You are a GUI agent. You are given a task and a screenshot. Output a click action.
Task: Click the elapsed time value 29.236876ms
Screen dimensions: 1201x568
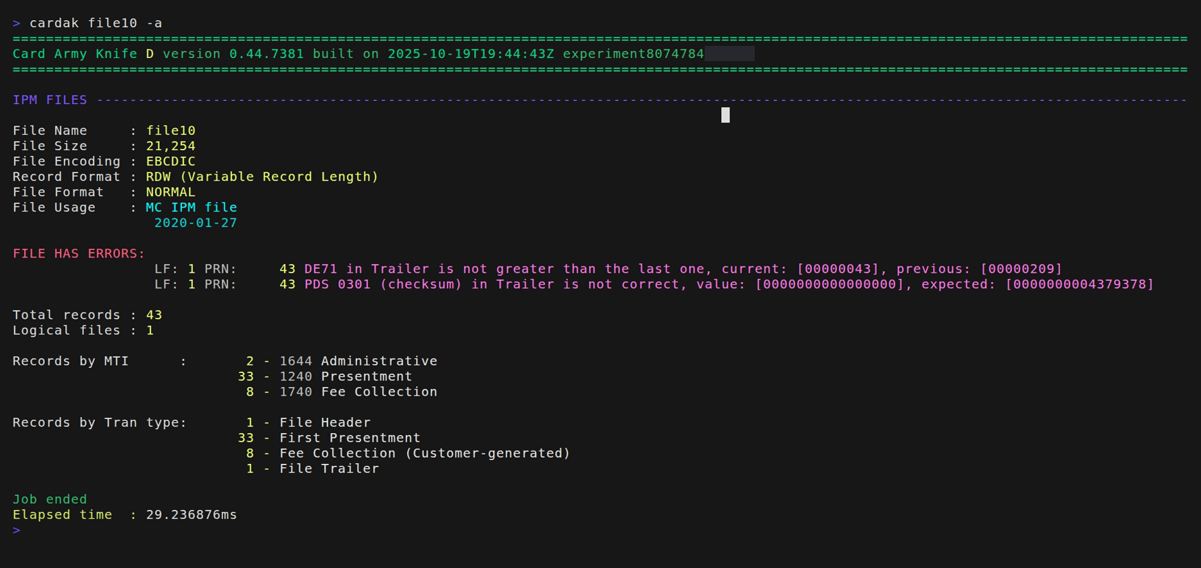pos(192,515)
